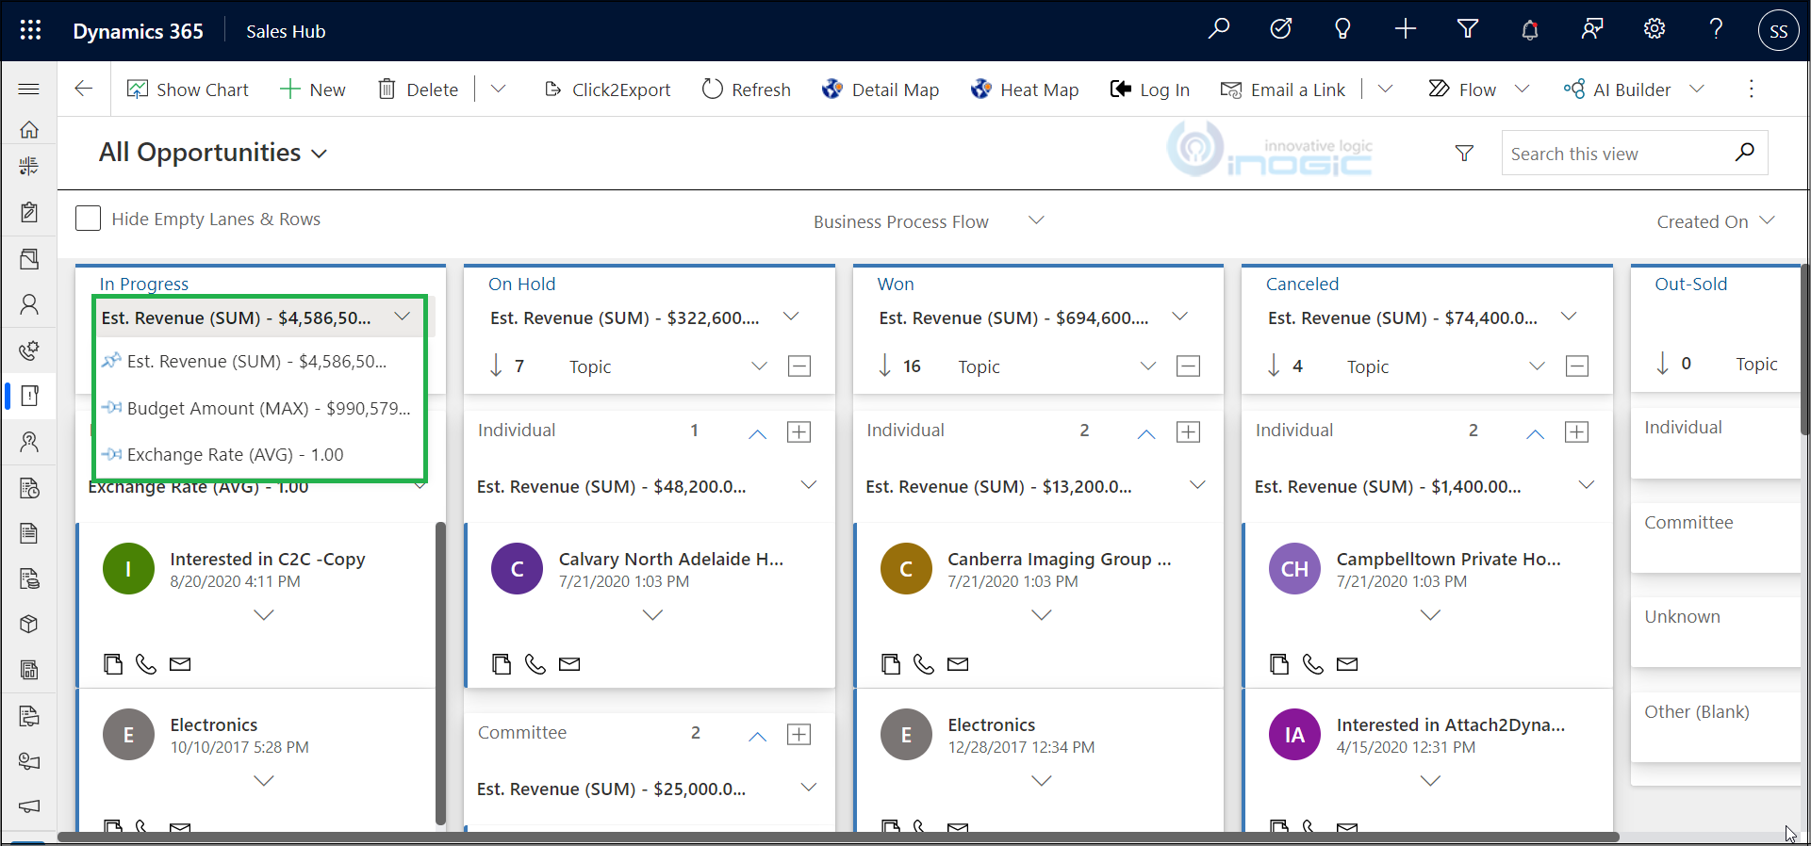The width and height of the screenshot is (1811, 846).
Task: Open the Created On sort dropdown
Action: pyautogui.click(x=1716, y=221)
